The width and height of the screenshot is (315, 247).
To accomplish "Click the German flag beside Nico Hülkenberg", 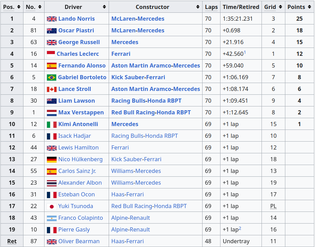I will tap(52, 159).
